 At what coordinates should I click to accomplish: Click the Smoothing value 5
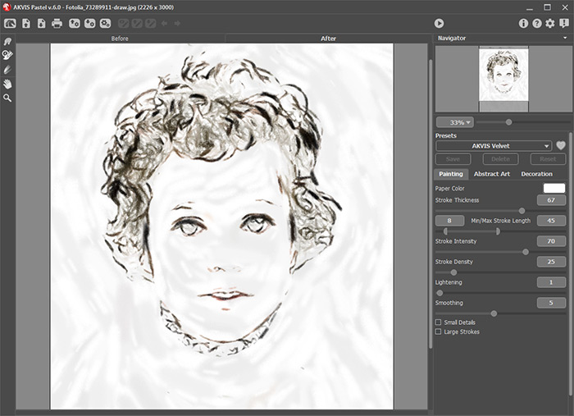(x=551, y=303)
